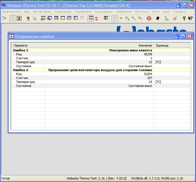Click the application icon in the main title bar
The image size is (196, 182).
coord(3,5)
